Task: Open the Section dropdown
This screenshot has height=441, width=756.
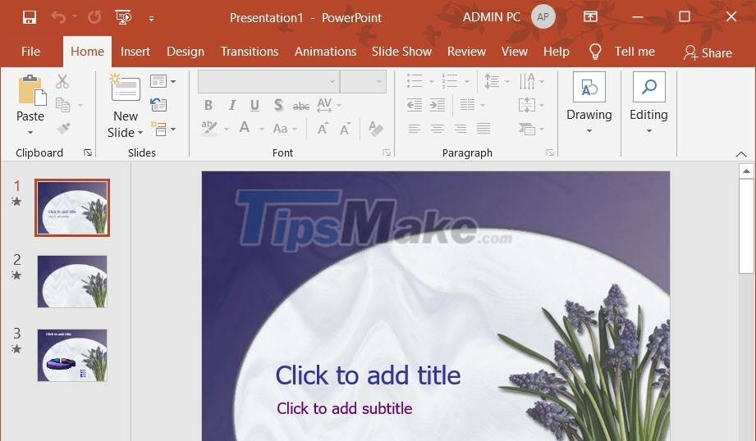Action: (x=163, y=129)
